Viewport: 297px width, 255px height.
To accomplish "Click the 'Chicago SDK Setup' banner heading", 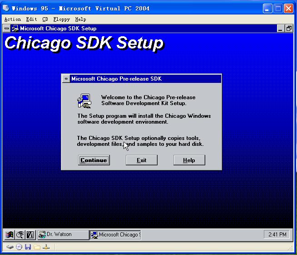I will click(84, 43).
